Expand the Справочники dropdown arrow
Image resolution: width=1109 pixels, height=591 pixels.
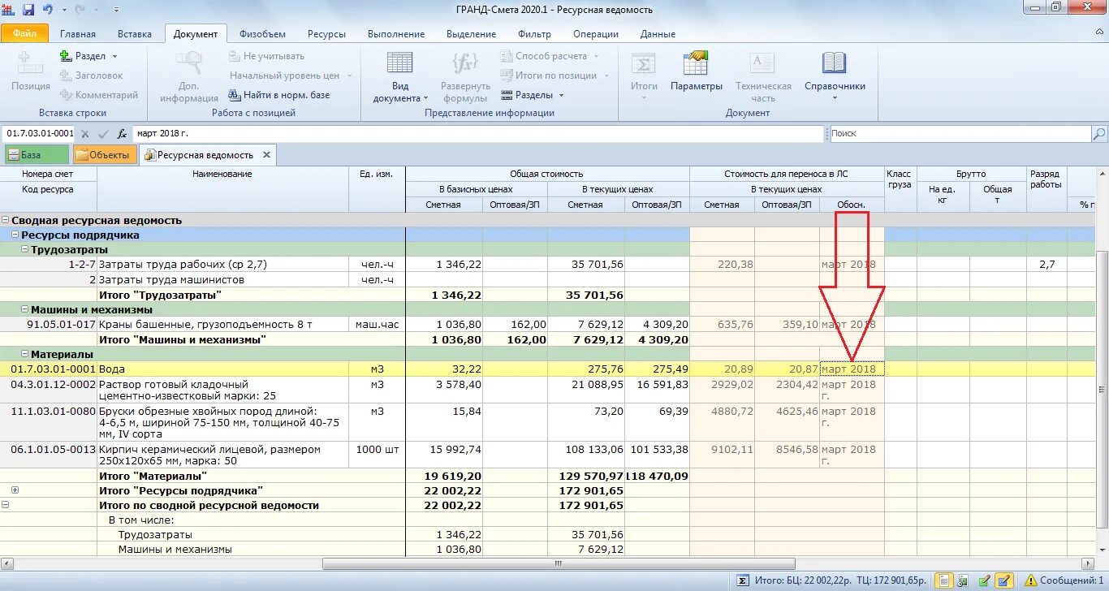835,99
